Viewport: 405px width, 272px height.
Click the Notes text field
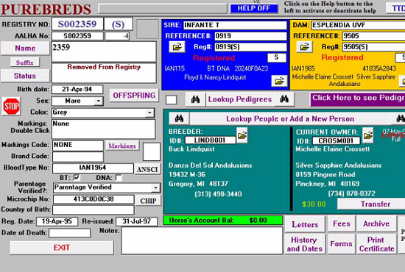click(202, 240)
